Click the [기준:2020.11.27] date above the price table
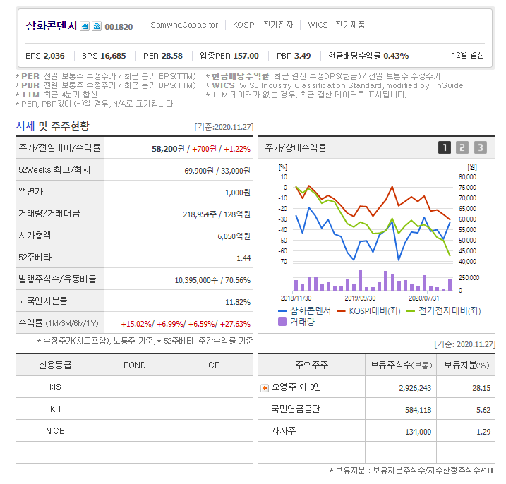The height and width of the screenshot is (484, 506). 224,127
